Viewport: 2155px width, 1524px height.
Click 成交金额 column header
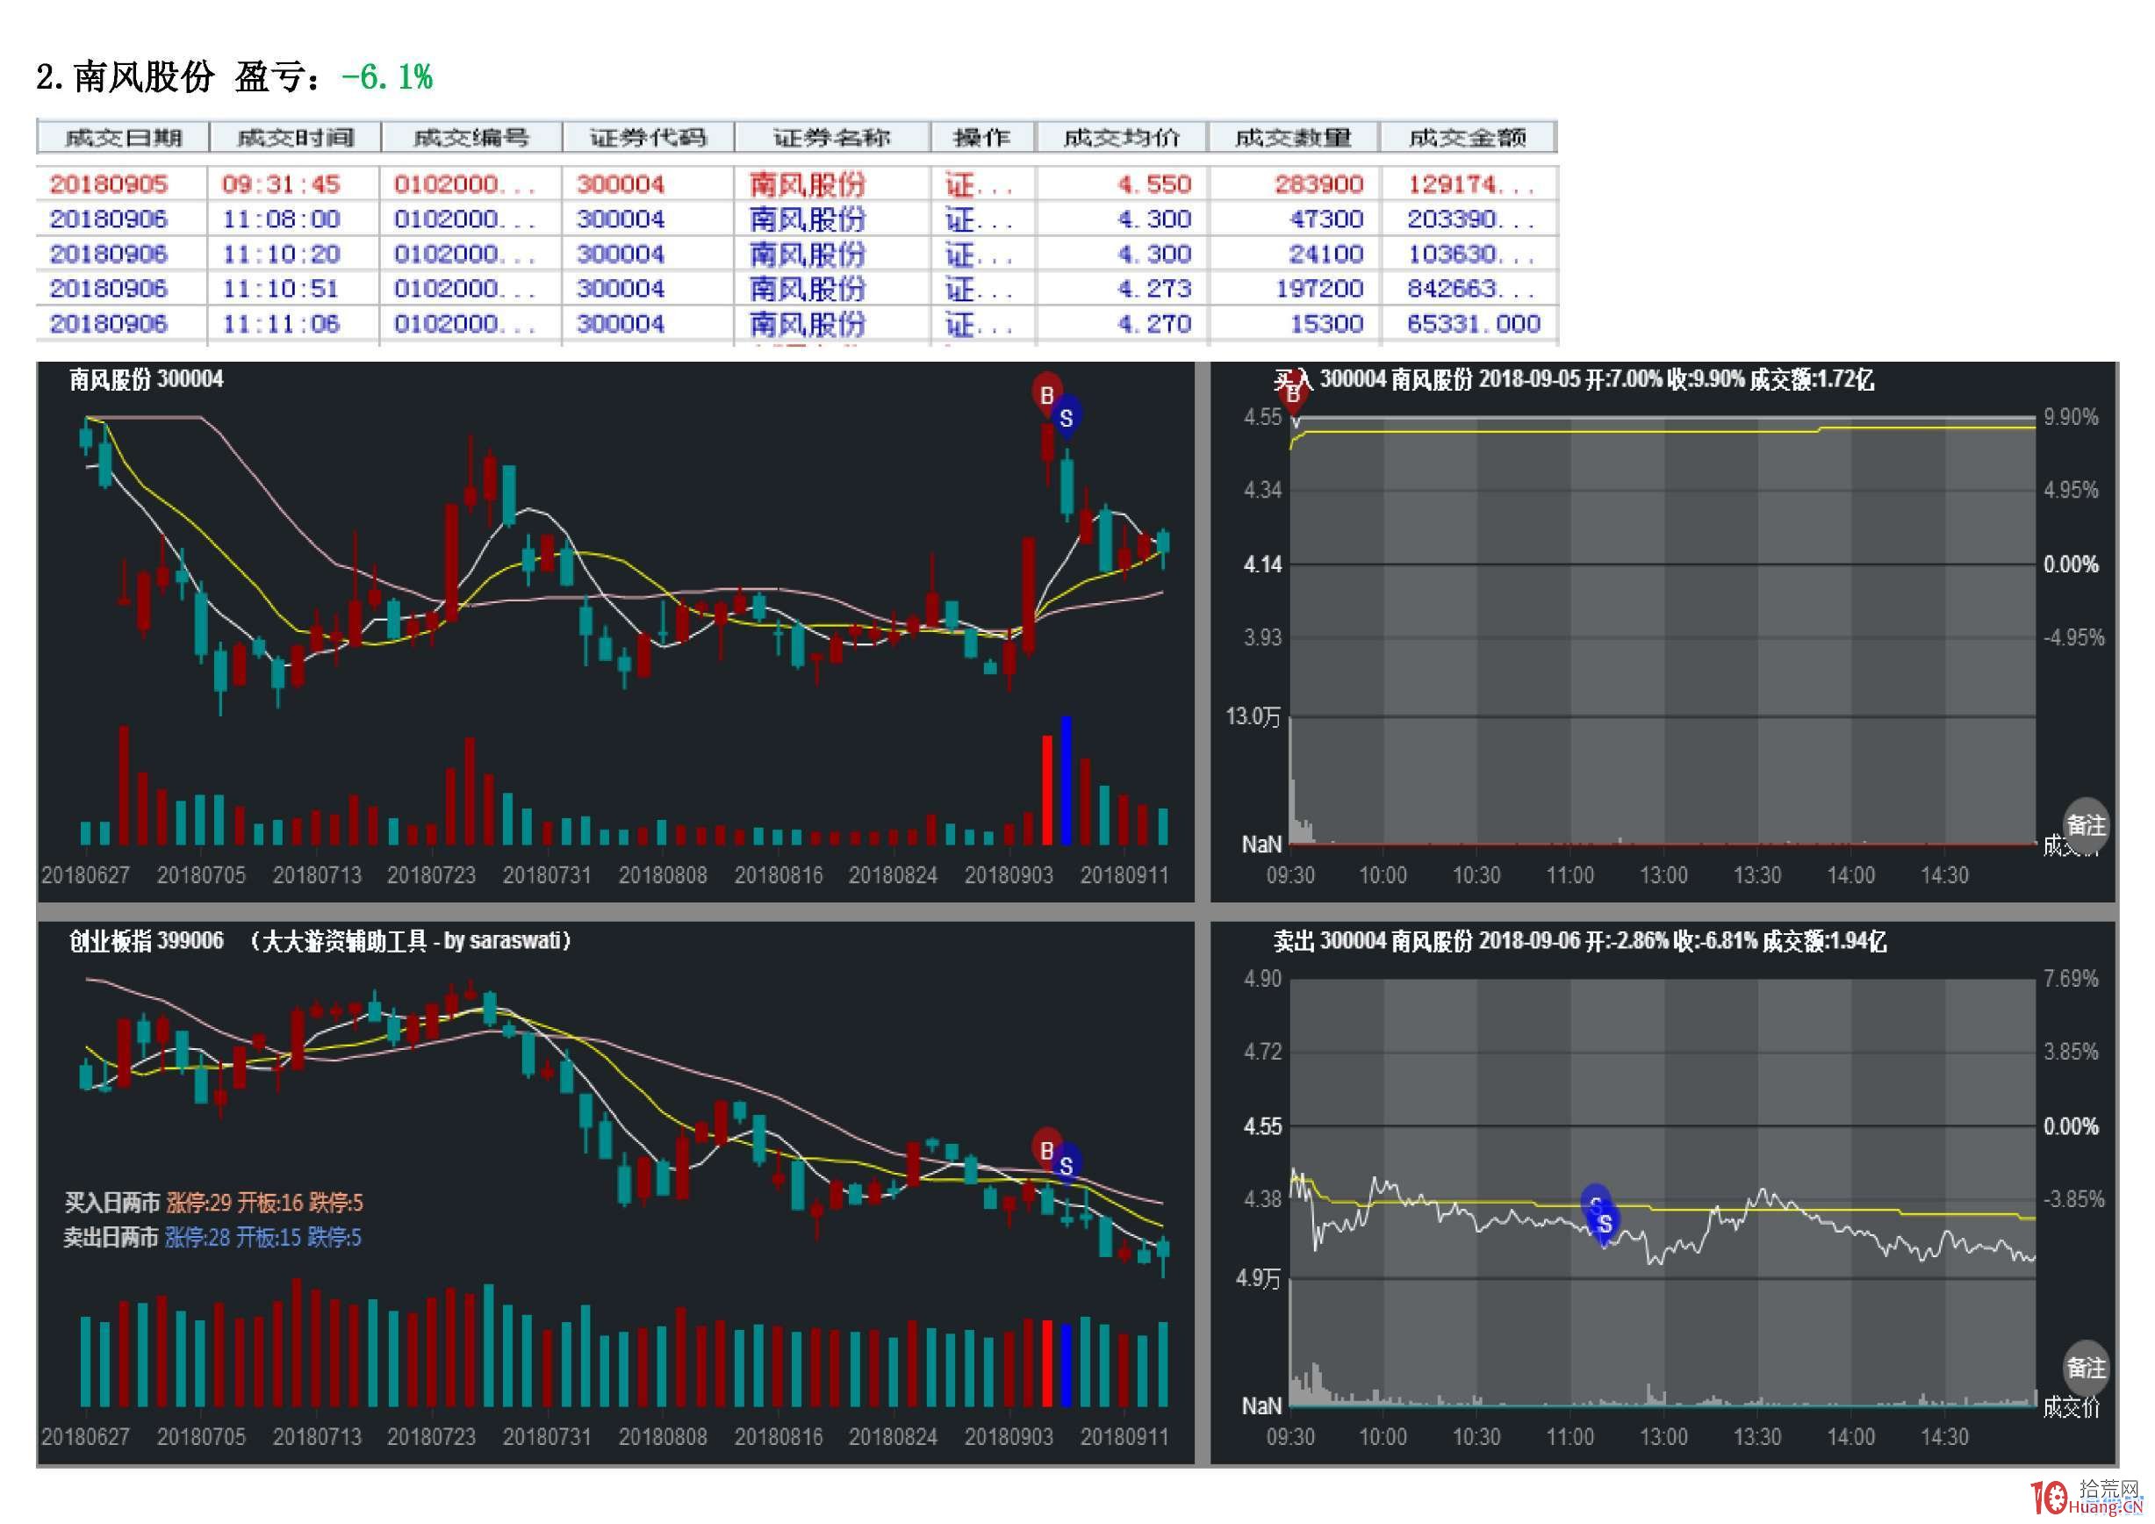1467,138
